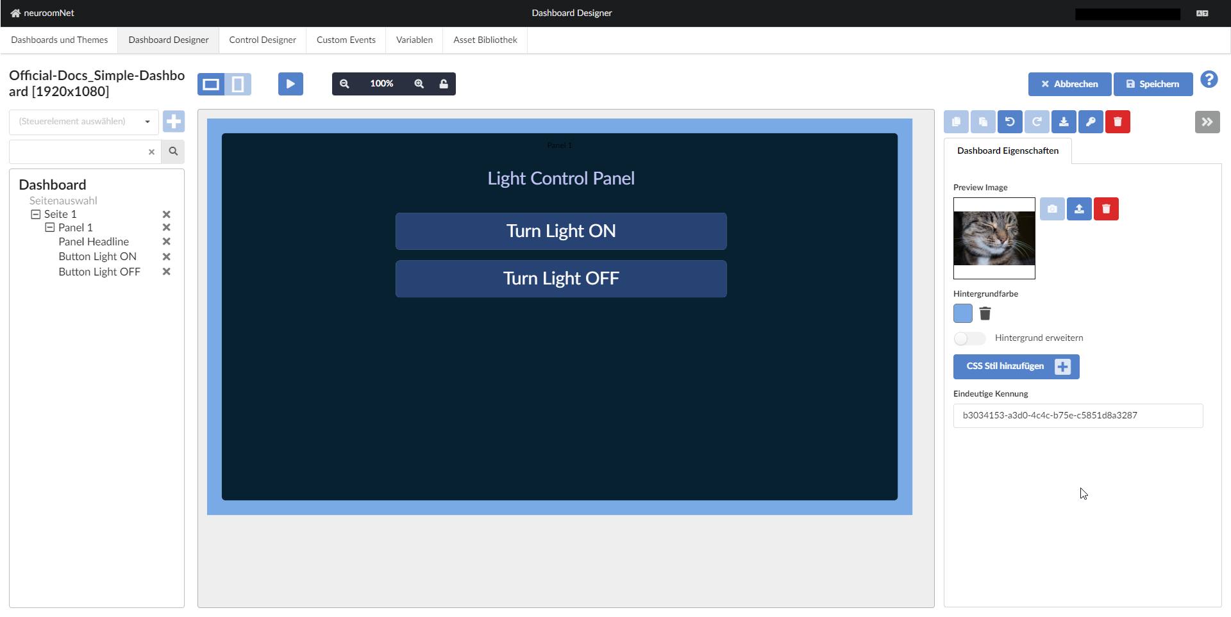The width and height of the screenshot is (1231, 617).
Task: Enable the Hintergrund erweitern toggle
Action: 969,338
